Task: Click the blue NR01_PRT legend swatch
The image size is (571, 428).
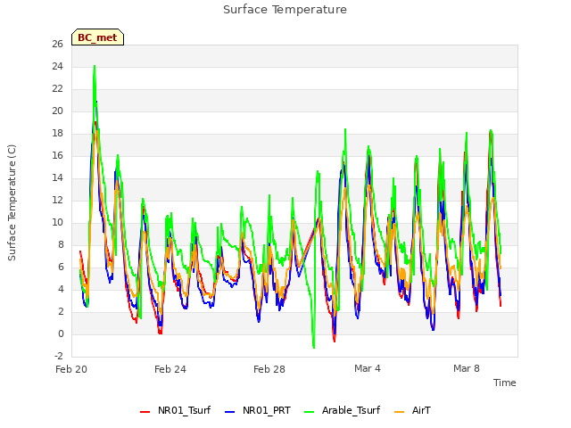Action: [x=230, y=412]
